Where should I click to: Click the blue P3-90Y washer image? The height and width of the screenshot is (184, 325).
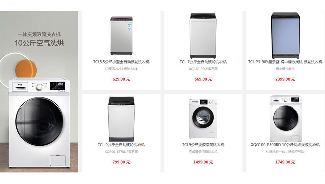tap(285, 36)
